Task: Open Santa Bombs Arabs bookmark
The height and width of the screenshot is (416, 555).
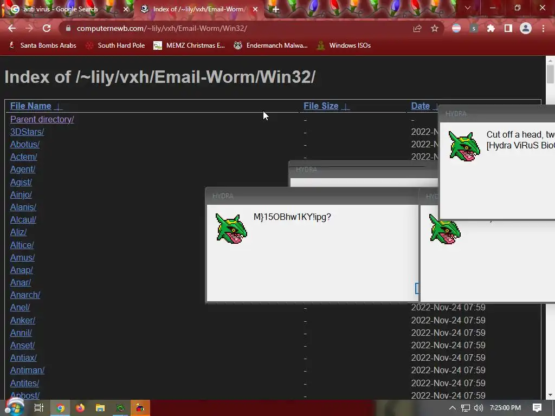Action: (42, 45)
